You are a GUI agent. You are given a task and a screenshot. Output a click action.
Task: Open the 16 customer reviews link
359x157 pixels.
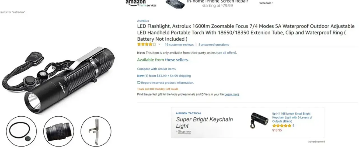coord(179,45)
